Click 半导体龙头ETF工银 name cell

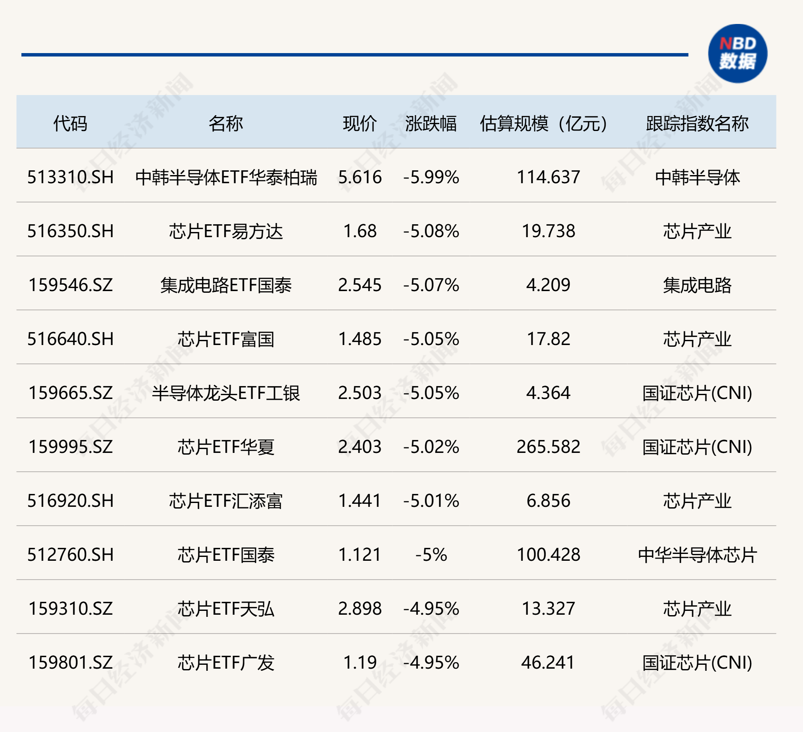pyautogui.click(x=226, y=393)
